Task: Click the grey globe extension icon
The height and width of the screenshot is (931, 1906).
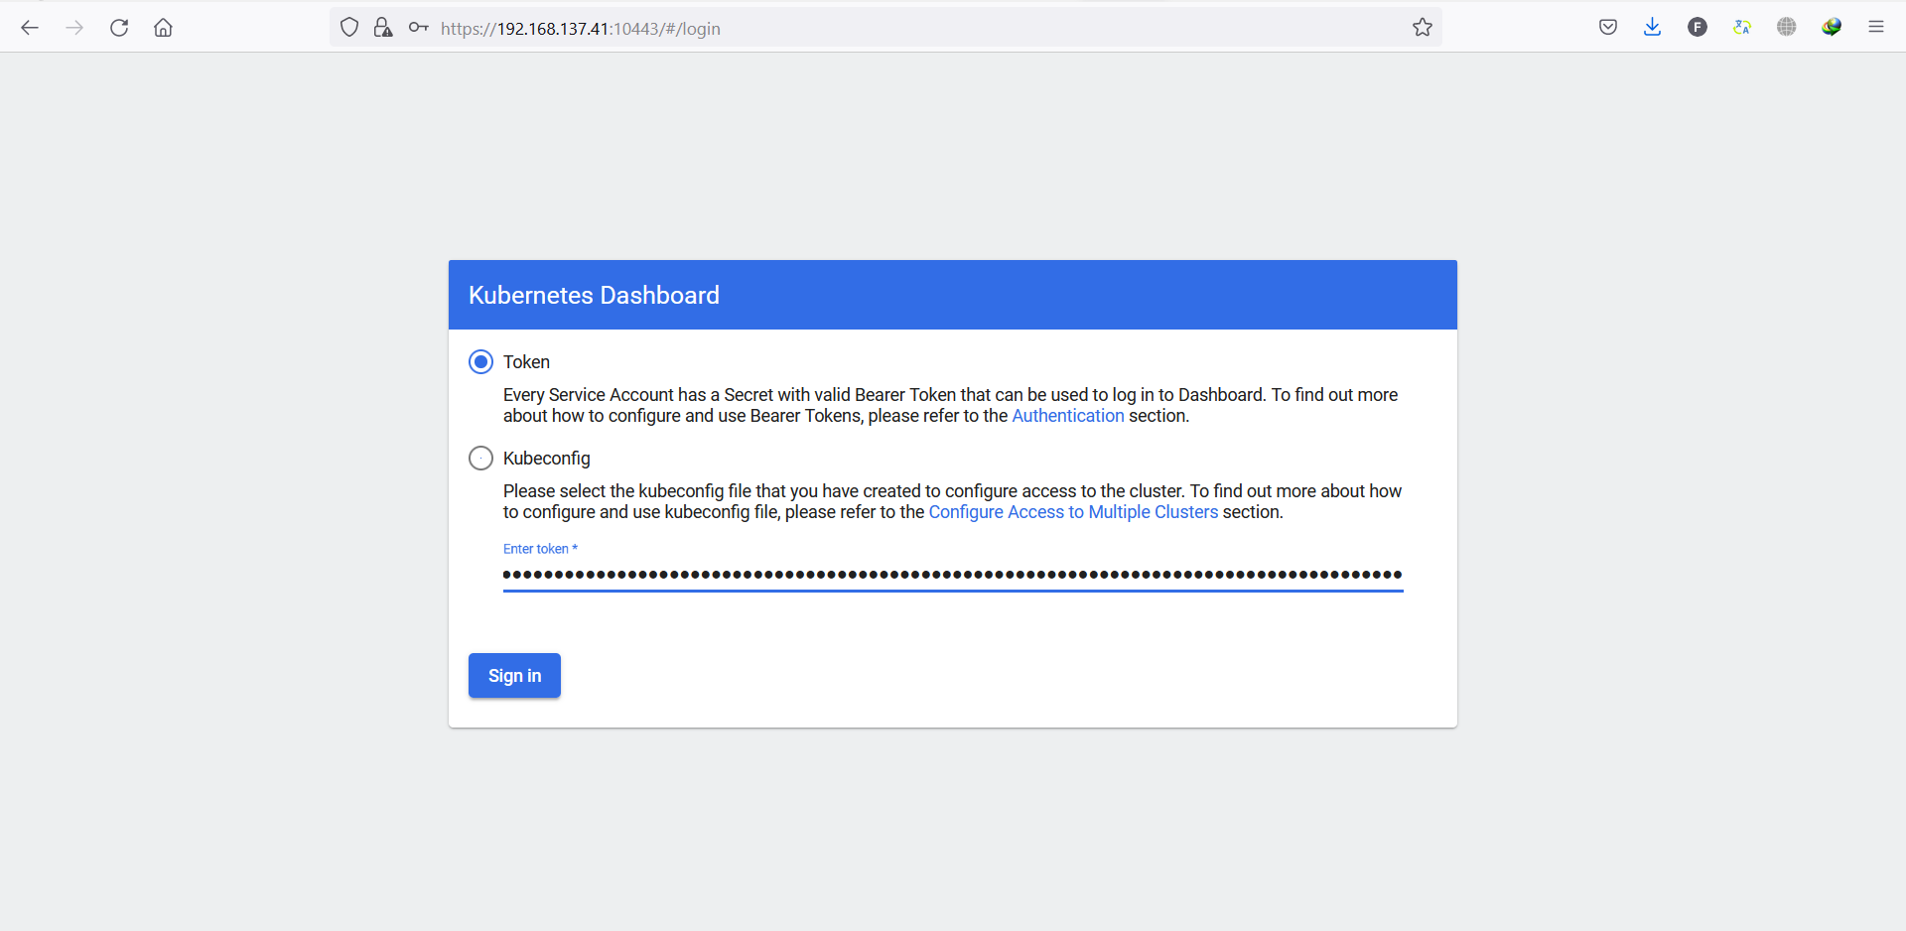Action: pos(1787,28)
